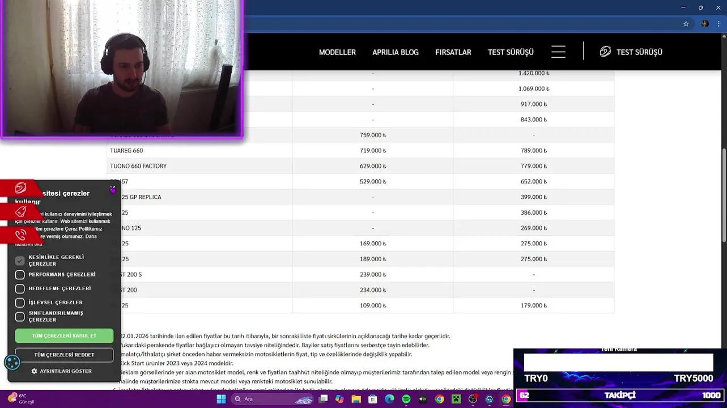
Task: Click the 789.000 ₺ price cell
Action: point(534,151)
